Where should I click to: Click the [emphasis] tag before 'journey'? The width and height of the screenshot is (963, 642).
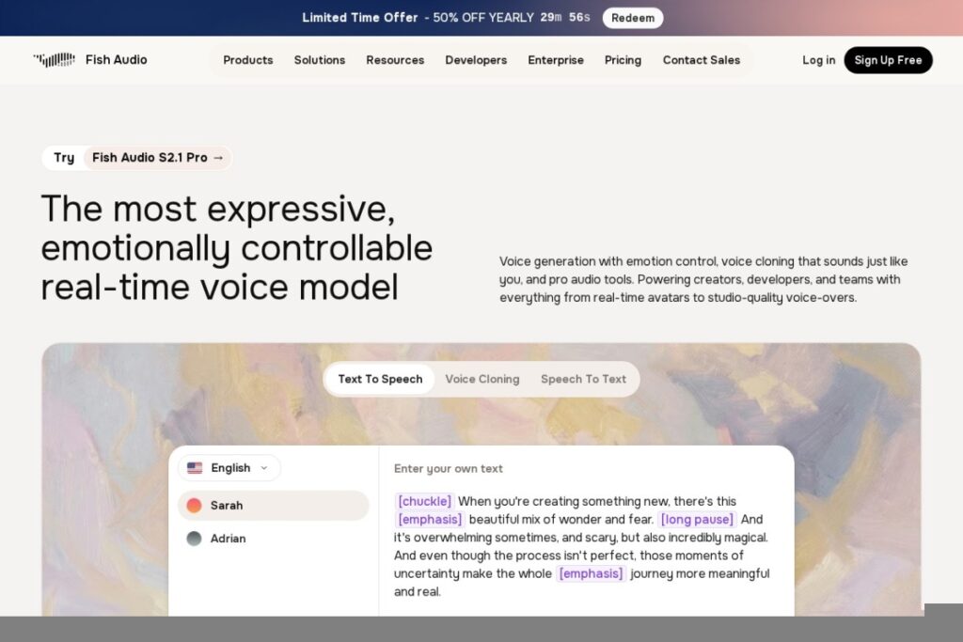(x=591, y=574)
